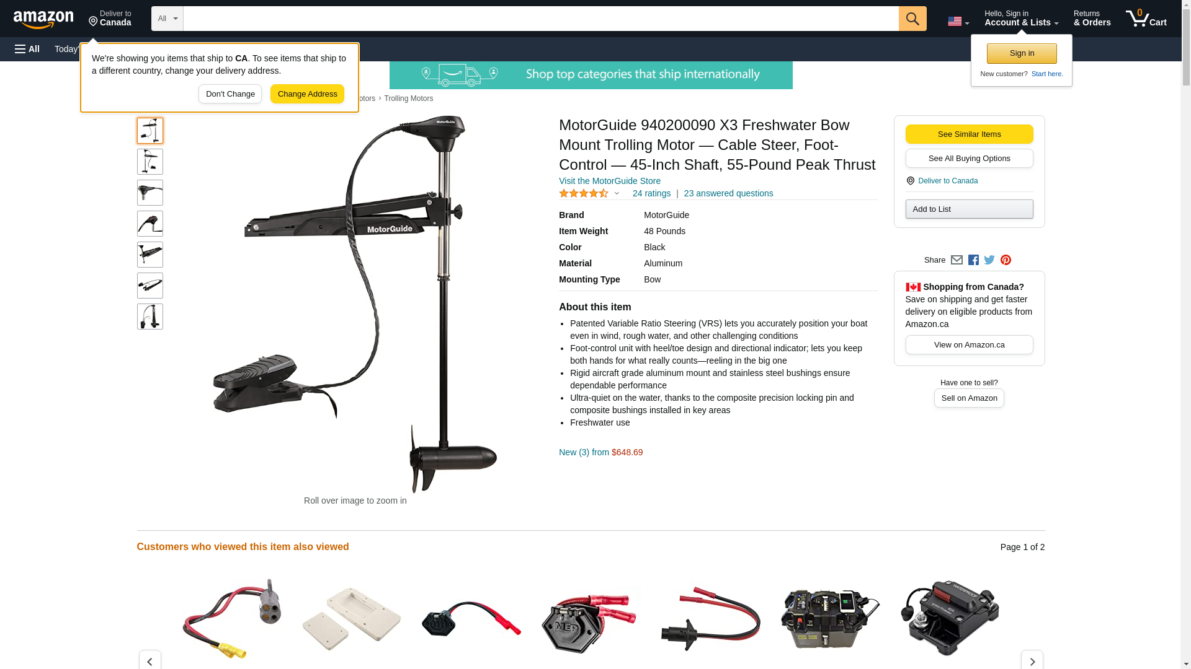
Task: Expand the star ratings breakdown arrow
Action: 617,193
